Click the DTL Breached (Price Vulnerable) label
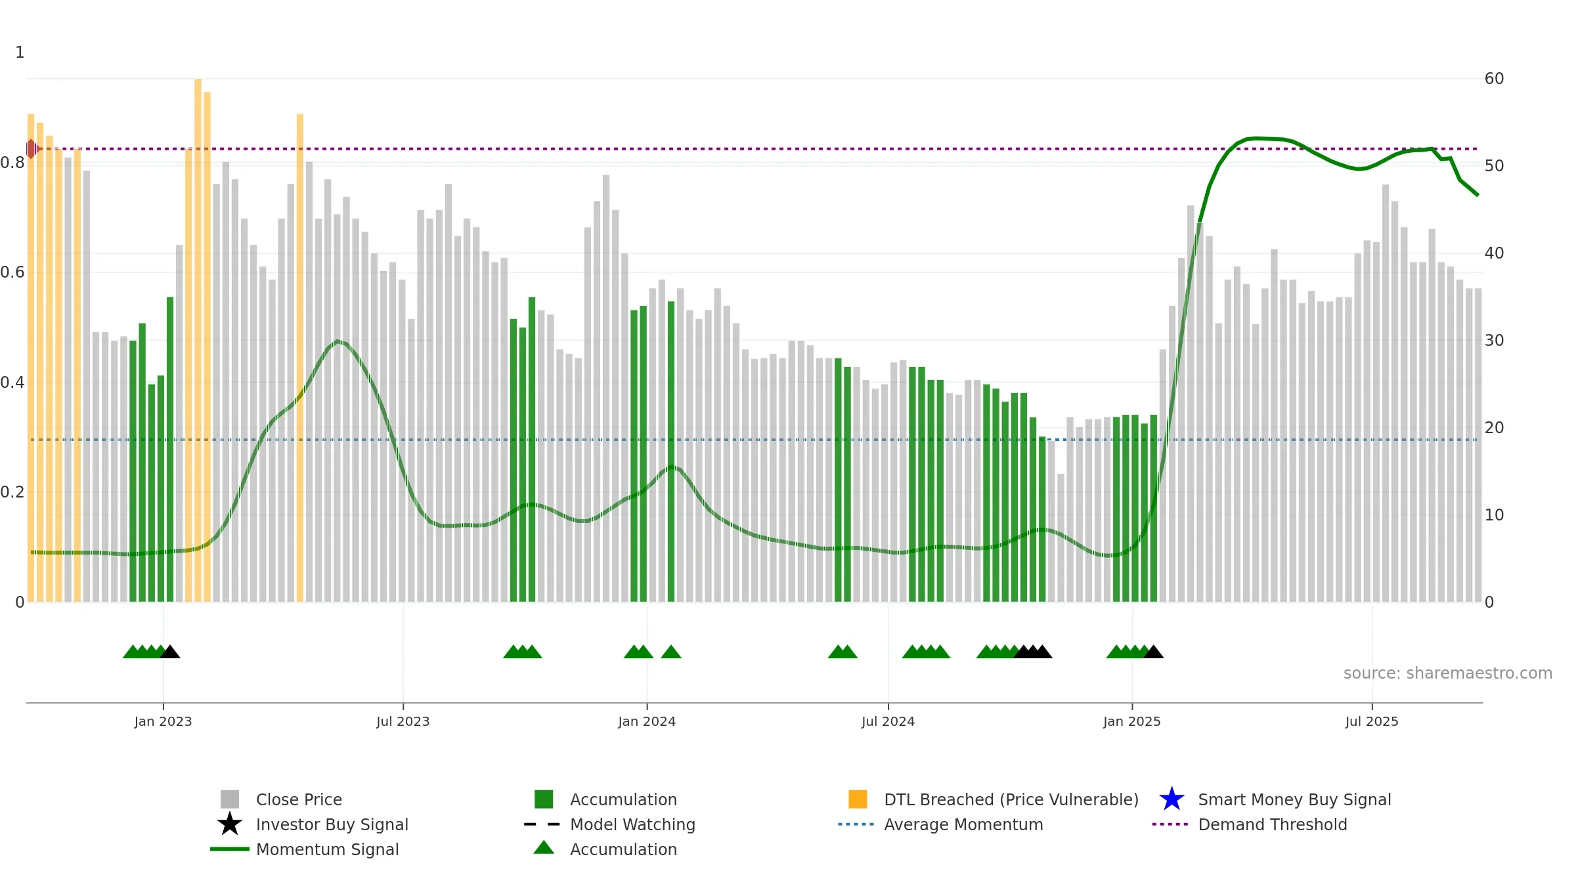 (x=1011, y=799)
